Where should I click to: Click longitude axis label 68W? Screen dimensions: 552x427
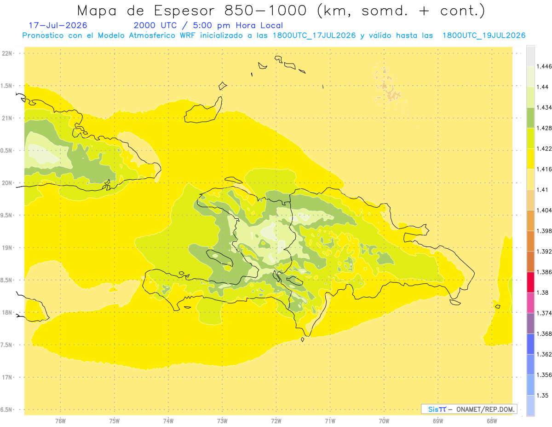pyautogui.click(x=492, y=421)
